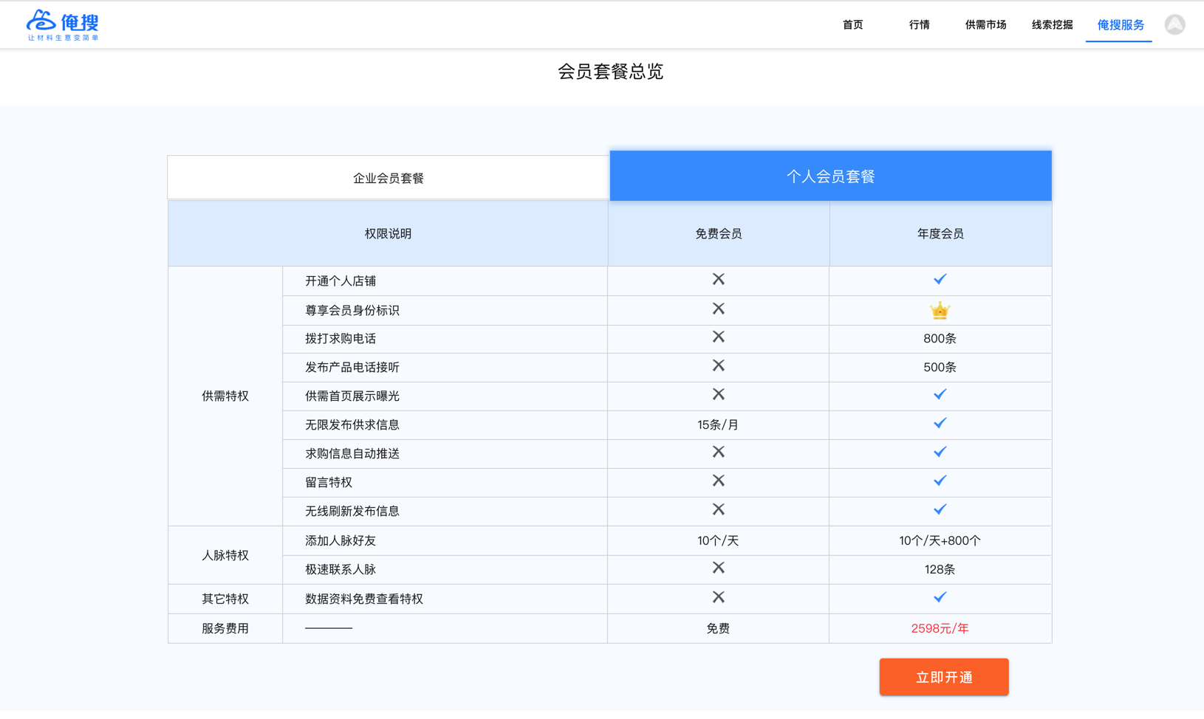Screen dimensions: 1204x719
Task: Click the checkmark for 数据资料免费查看特权
Action: click(x=940, y=598)
